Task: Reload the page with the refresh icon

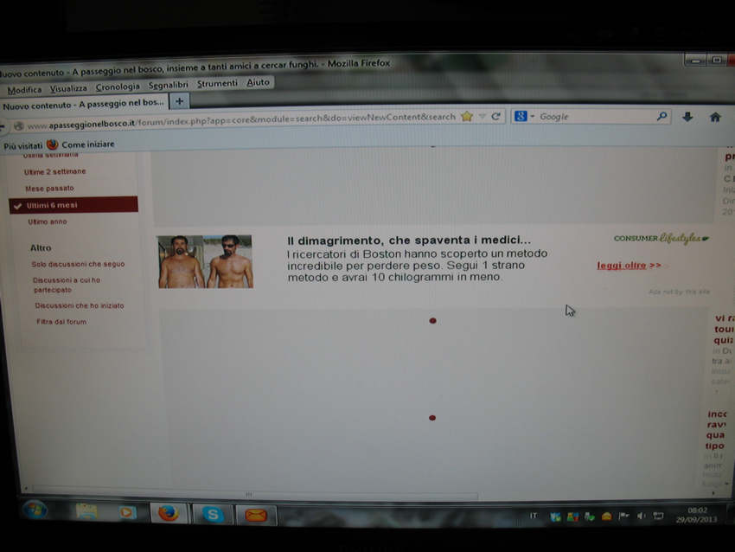Action: coord(496,116)
